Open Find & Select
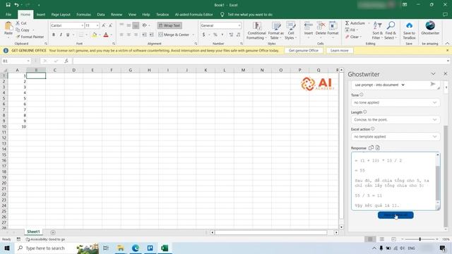This screenshot has width=452, height=254. (391, 30)
